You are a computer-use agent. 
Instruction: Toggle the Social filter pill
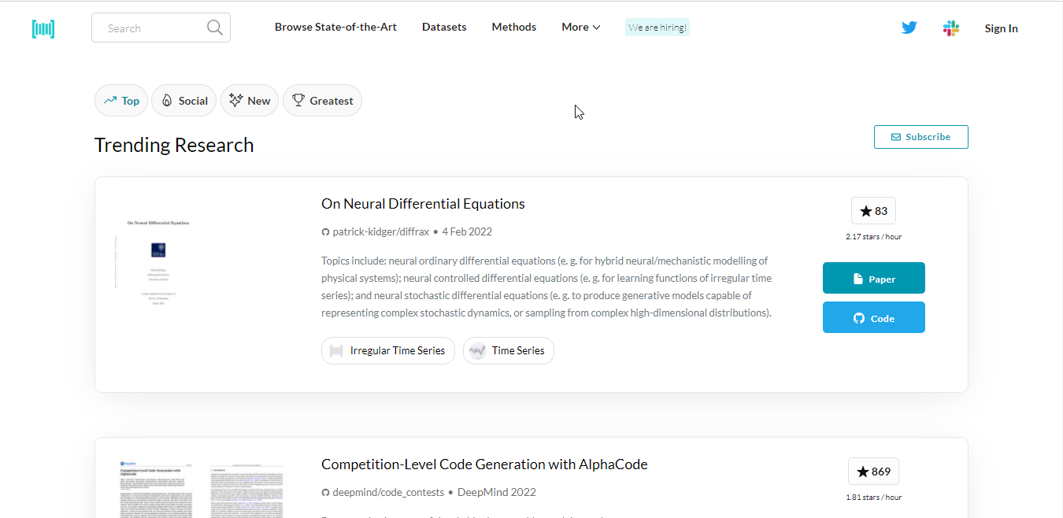tap(183, 100)
